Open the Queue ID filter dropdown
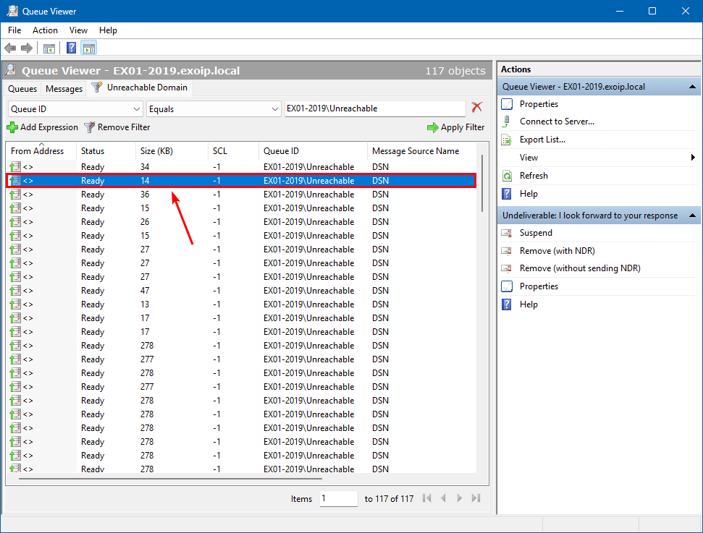 [137, 108]
